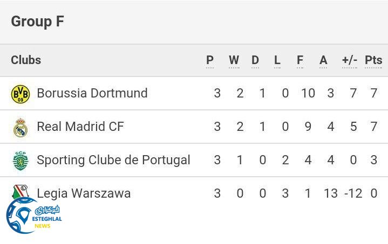
Task: Click the Sporting Clube de Portugal crest
Action: [x=21, y=161]
